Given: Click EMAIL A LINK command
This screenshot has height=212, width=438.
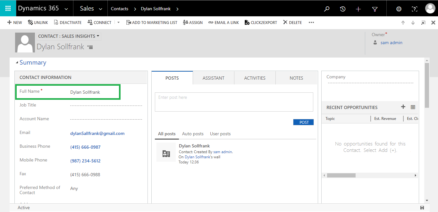Looking at the screenshot, I should coord(223,22).
